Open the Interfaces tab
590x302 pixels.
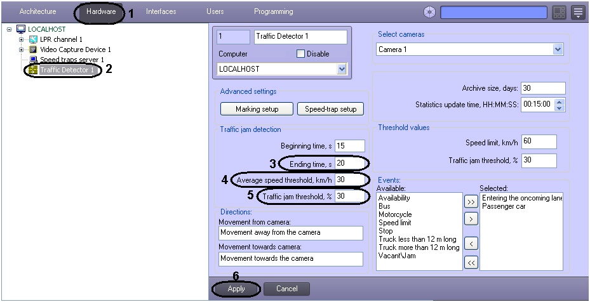pyautogui.click(x=161, y=11)
